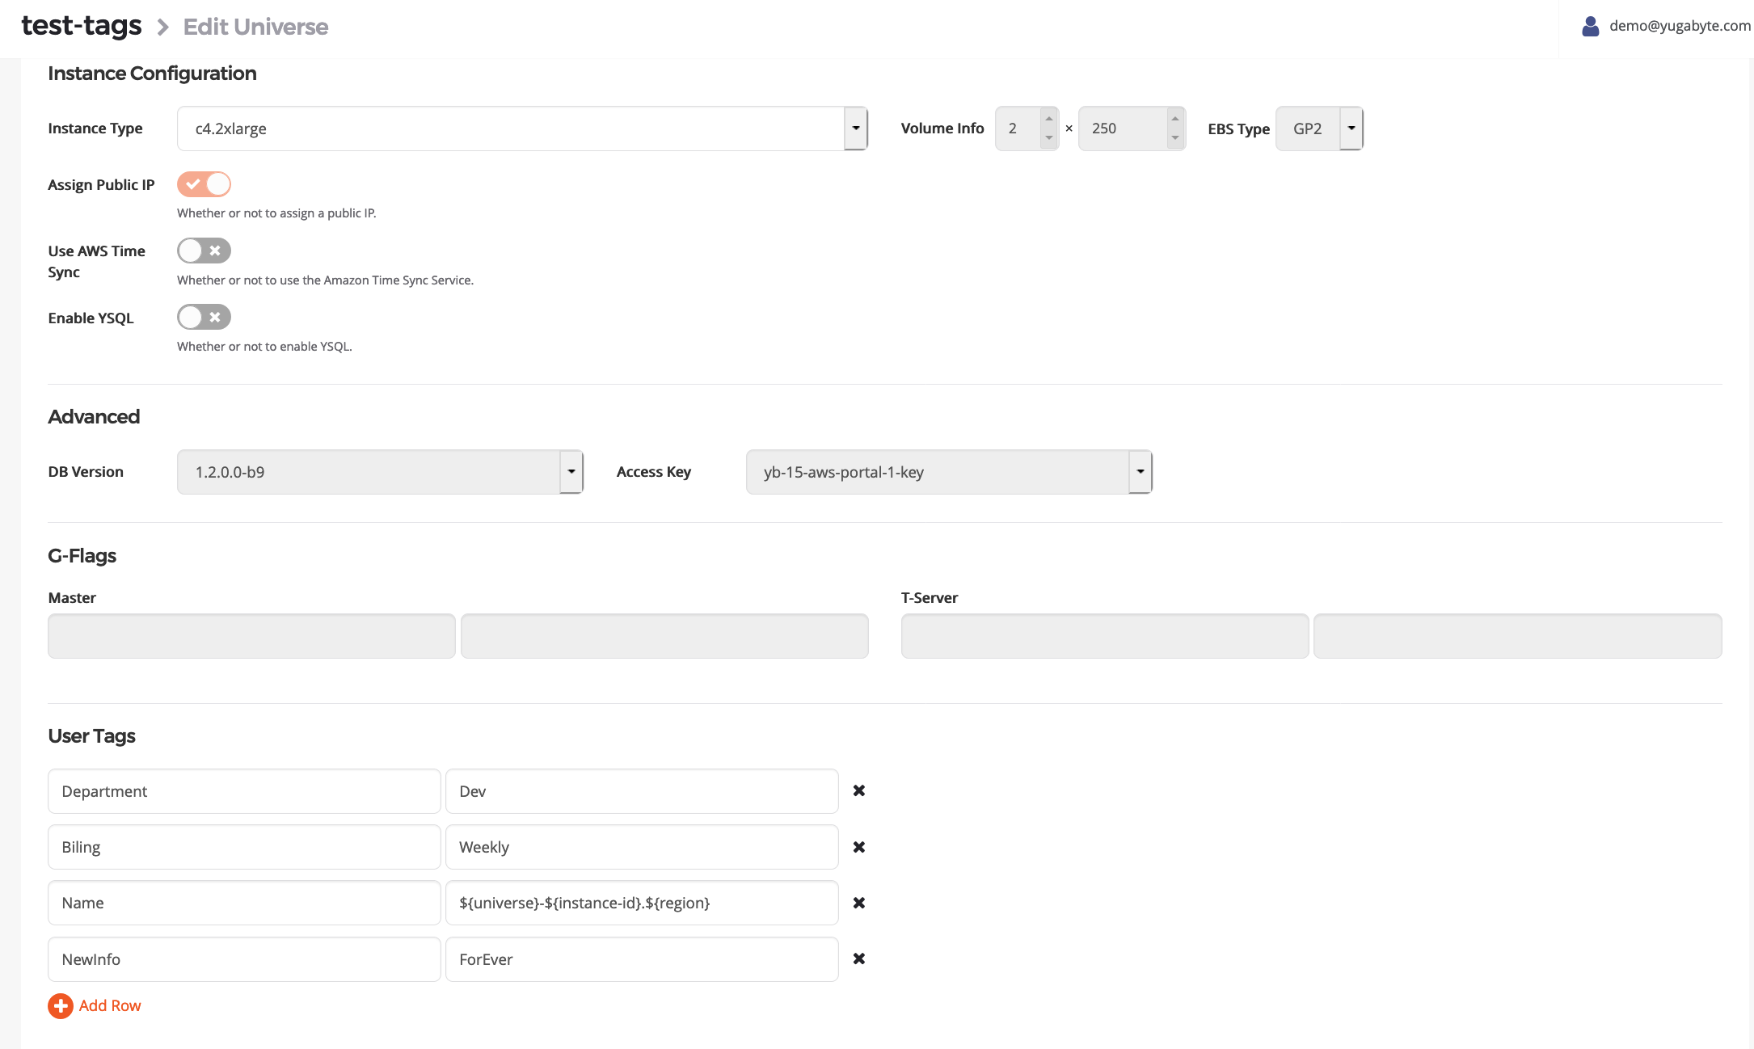Click the Master G-Flag name field

point(251,636)
